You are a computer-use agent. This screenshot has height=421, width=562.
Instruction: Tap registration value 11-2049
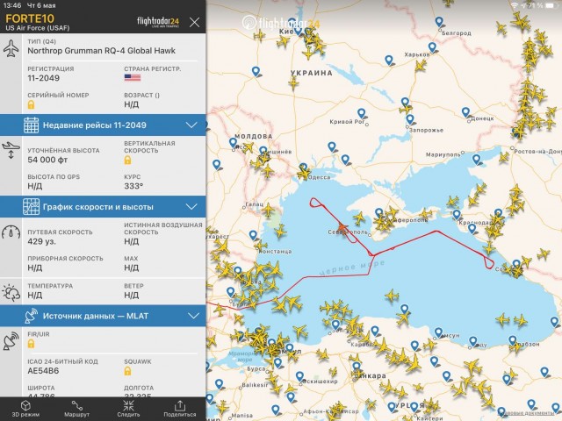pos(43,78)
